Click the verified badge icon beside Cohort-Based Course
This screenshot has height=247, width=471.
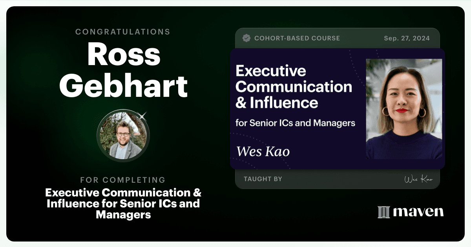[246, 38]
